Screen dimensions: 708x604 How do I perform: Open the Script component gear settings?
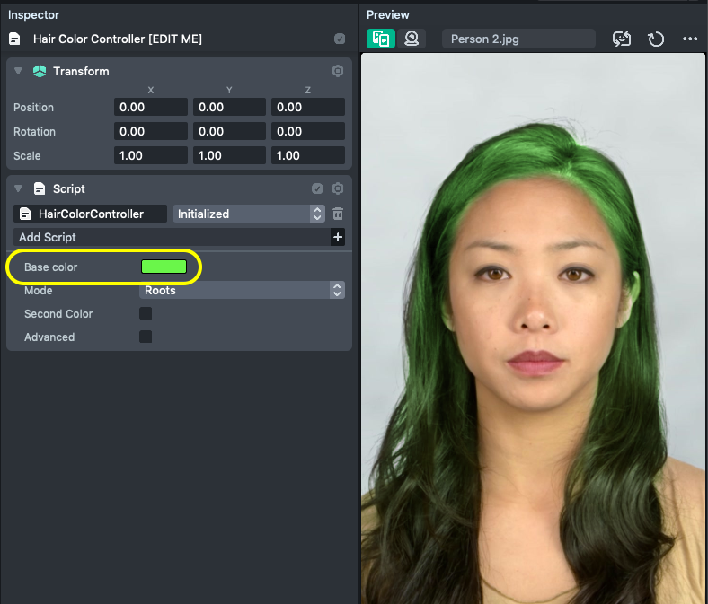pyautogui.click(x=338, y=188)
